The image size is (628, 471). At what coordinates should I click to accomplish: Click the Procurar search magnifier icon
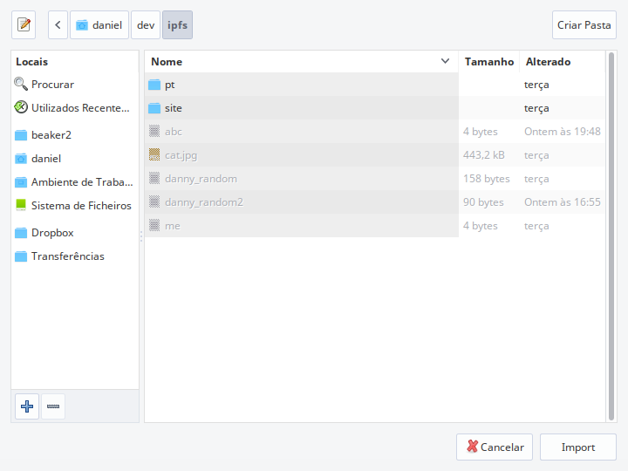(x=21, y=84)
